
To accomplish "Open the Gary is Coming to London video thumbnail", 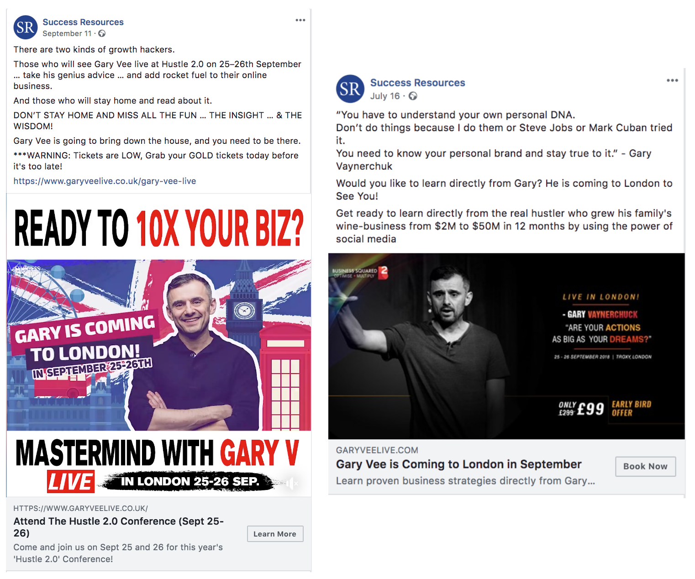I will pos(159,345).
